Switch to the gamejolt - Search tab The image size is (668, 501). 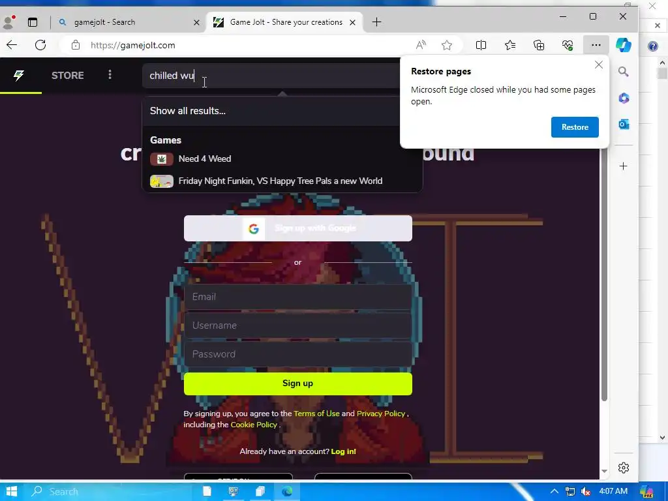pos(127,22)
